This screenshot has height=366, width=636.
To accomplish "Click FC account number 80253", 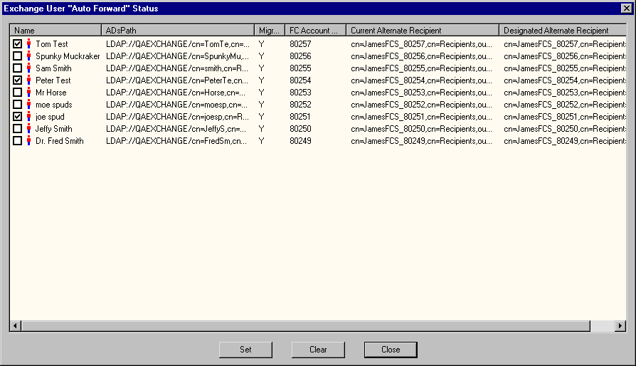I will tap(300, 93).
